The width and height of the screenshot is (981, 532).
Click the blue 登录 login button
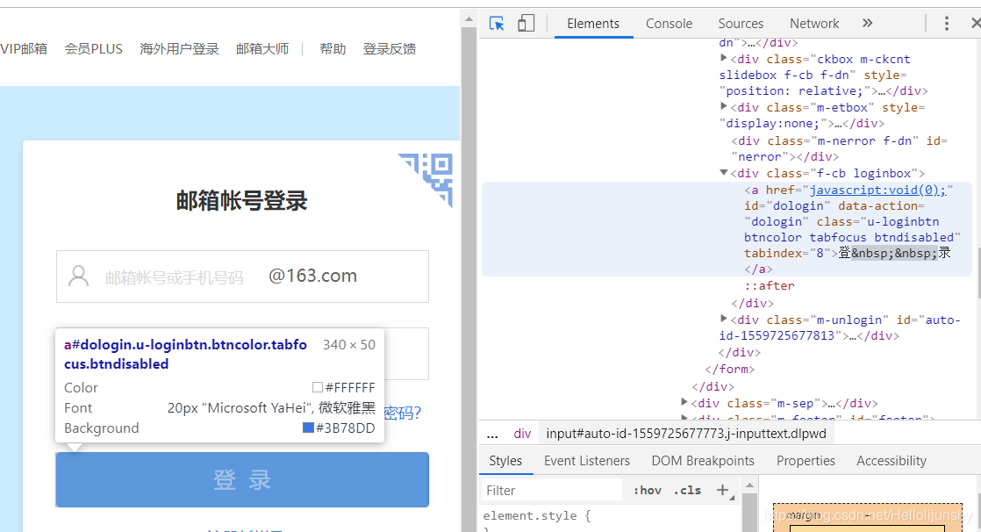(242, 479)
